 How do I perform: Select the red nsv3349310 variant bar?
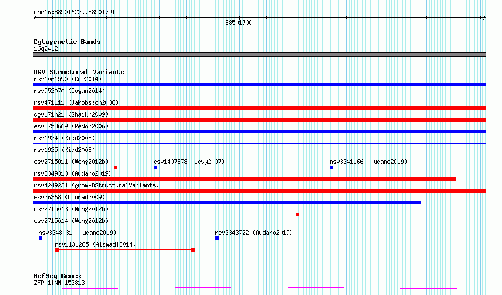pos(245,179)
